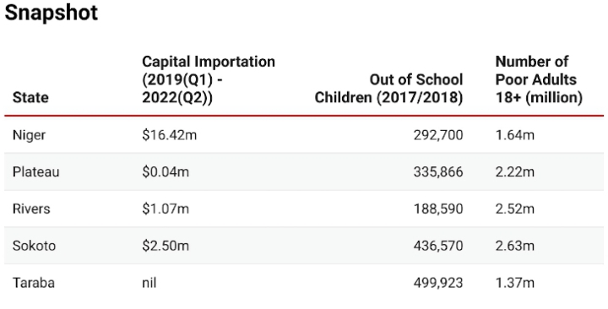Select the Number of Poor Adults header

point(539,79)
